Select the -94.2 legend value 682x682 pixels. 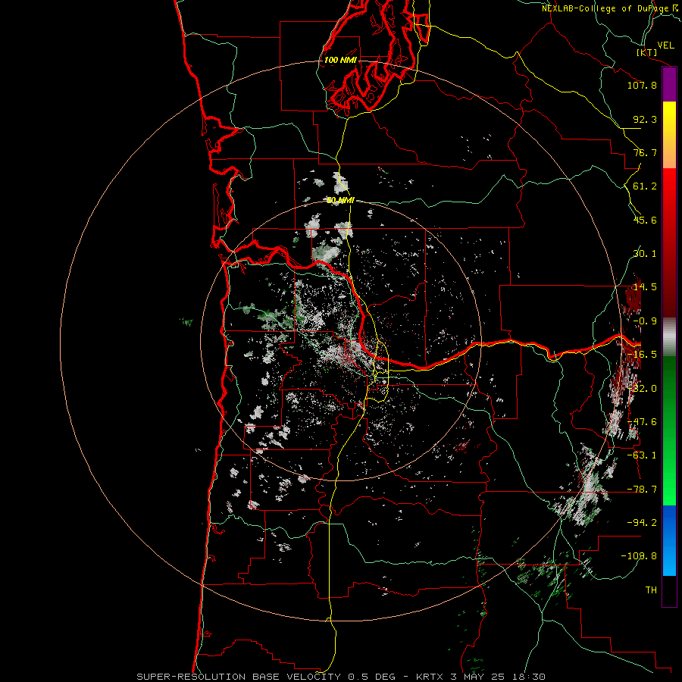(642, 522)
